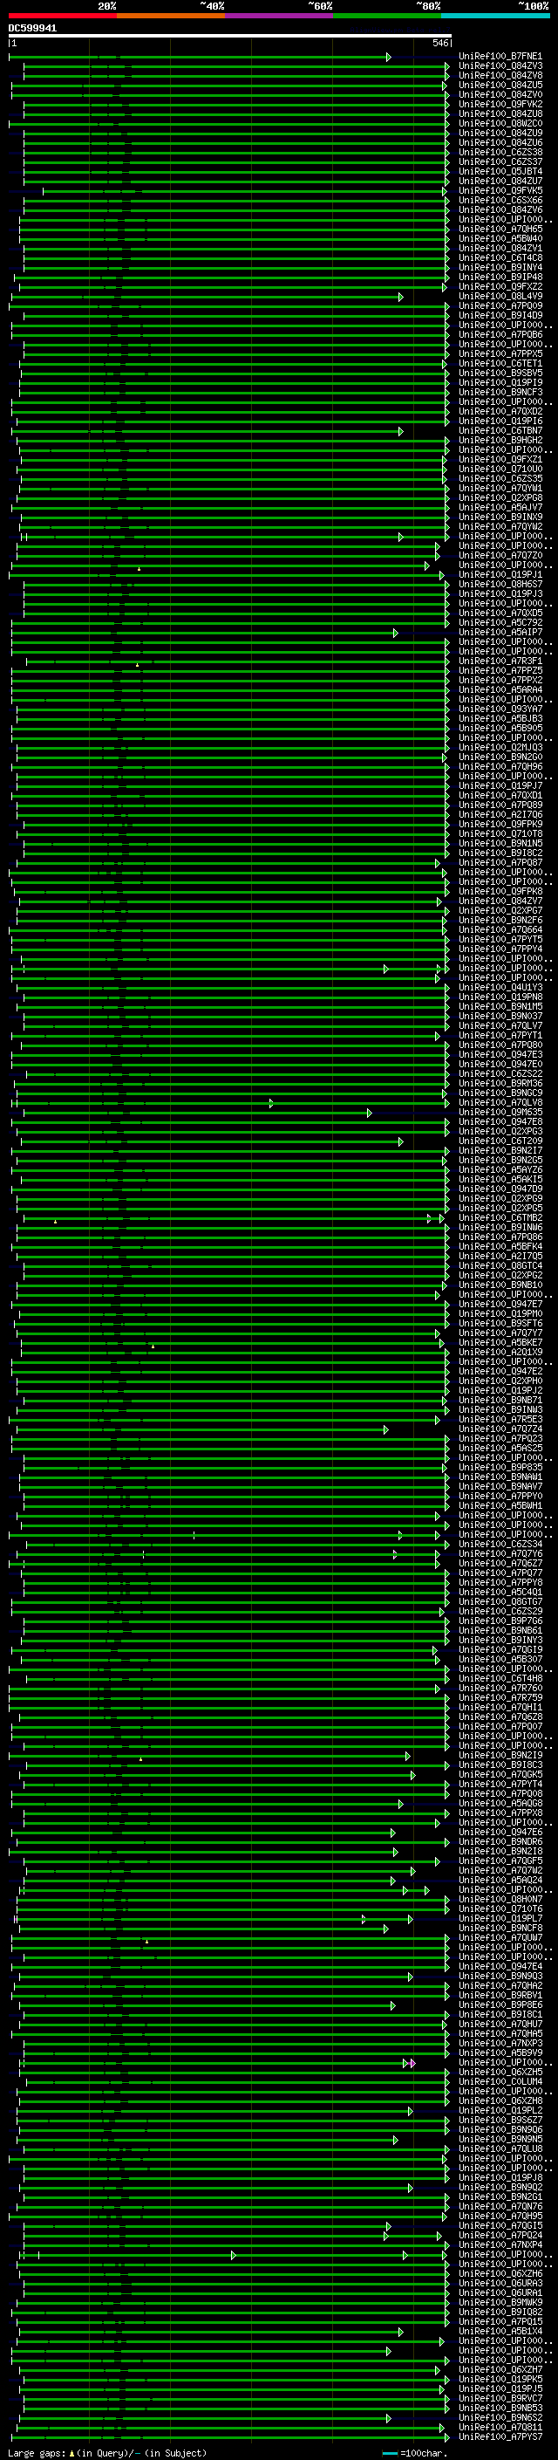Image resolution: width=558 pixels, height=2460 pixels.
Task: Select the query name DC599941
Action: click(x=32, y=29)
